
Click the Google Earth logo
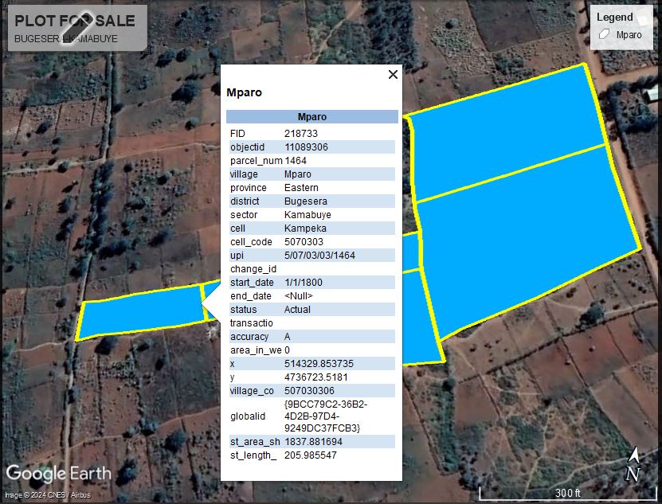click(x=58, y=474)
